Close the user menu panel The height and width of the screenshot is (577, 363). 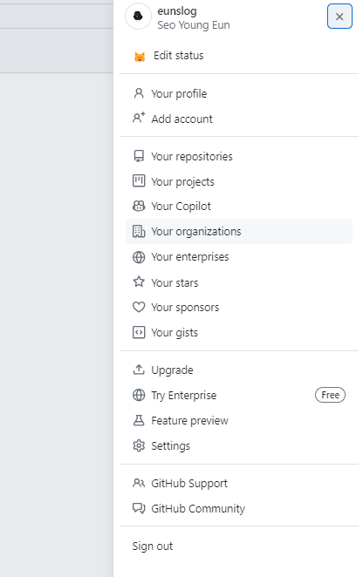click(339, 17)
